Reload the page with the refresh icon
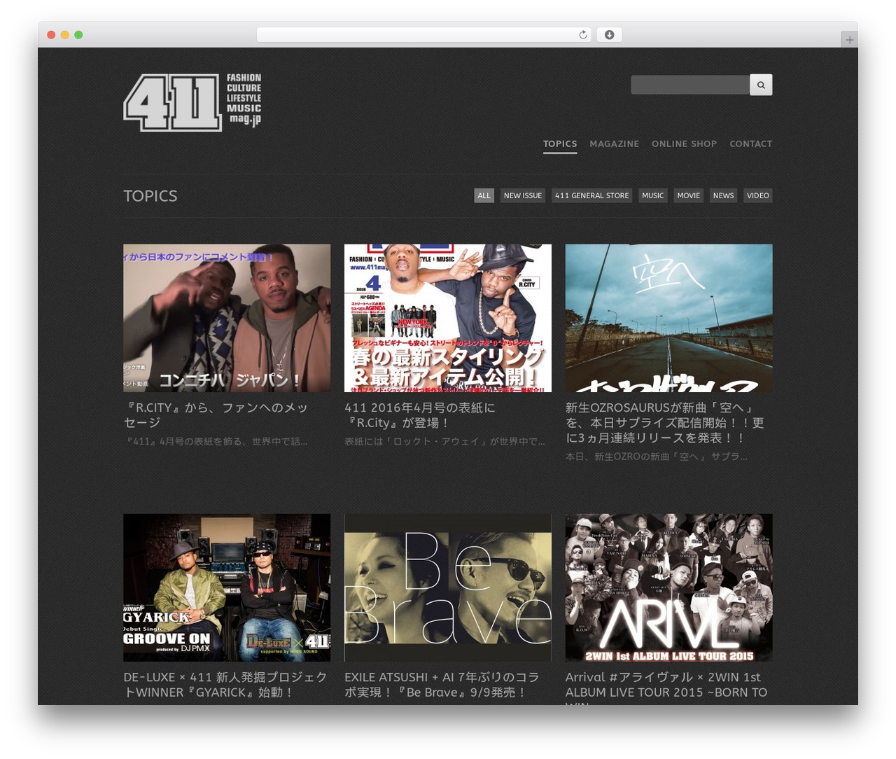Image resolution: width=896 pixels, height=759 pixels. click(x=582, y=34)
